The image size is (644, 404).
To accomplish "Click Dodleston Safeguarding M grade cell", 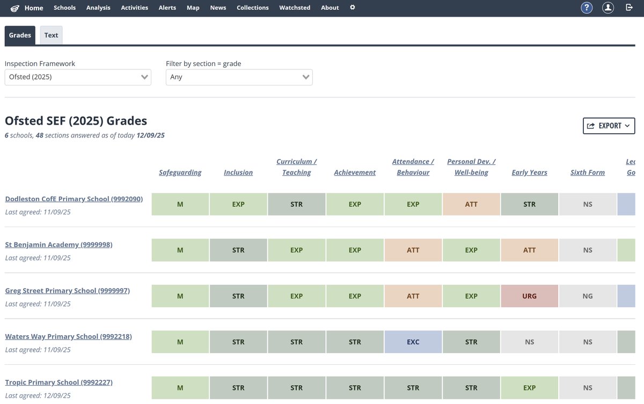I will [180, 204].
